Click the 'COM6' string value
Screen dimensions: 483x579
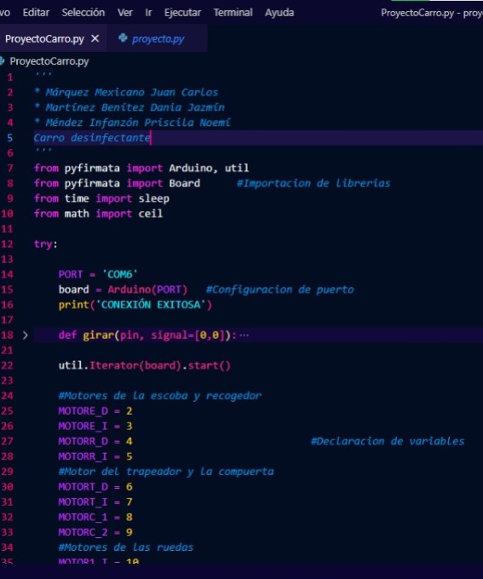120,274
